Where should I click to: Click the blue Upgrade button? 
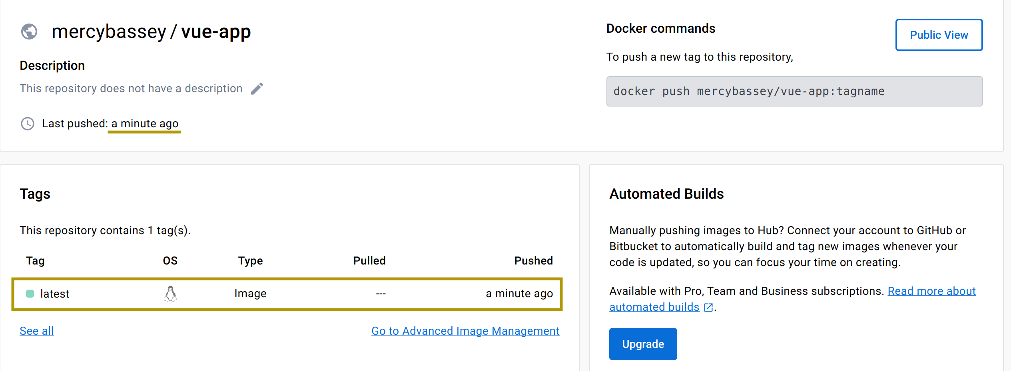pos(643,344)
